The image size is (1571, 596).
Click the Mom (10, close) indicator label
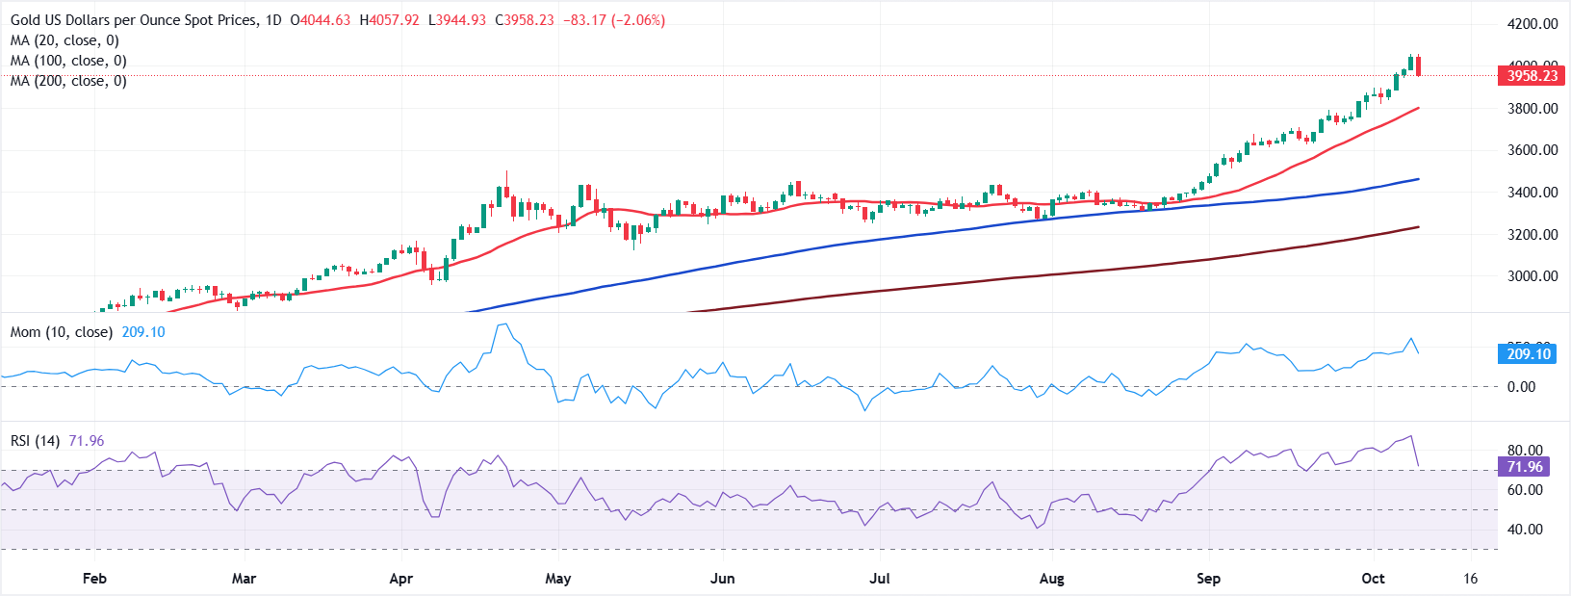click(62, 332)
